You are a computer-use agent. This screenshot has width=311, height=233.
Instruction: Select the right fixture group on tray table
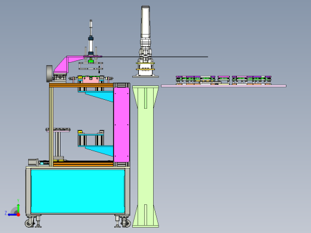252,80
